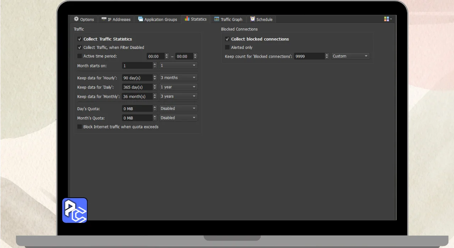This screenshot has height=248, width=454.
Task: Click the blocked connections count field 9999
Action: click(309, 56)
